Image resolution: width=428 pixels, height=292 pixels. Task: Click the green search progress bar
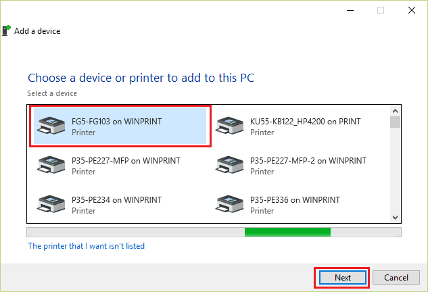[287, 233]
